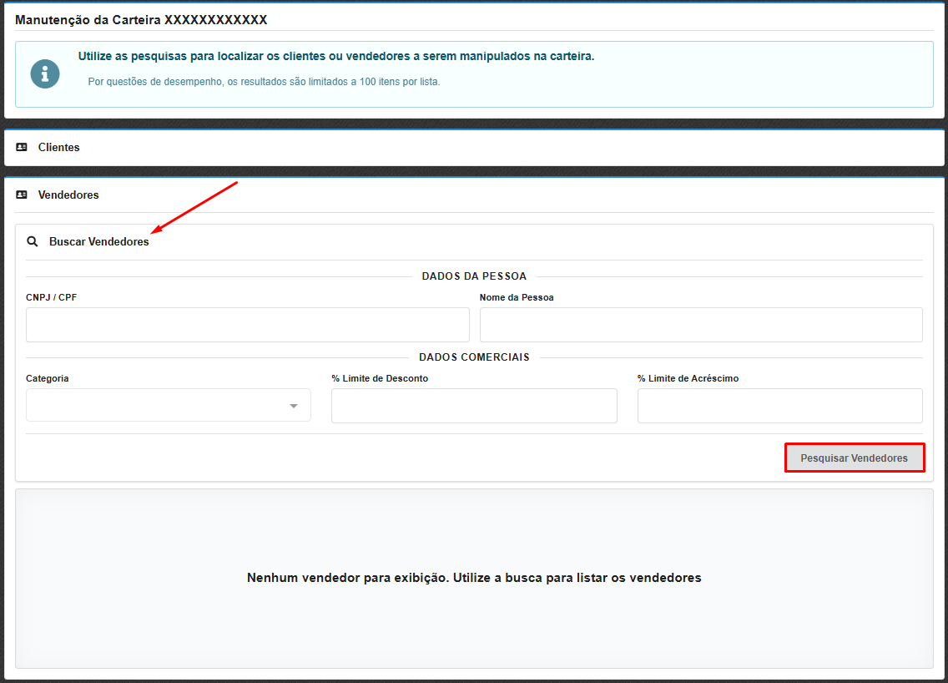Expand the Clientes panel header

(x=59, y=147)
